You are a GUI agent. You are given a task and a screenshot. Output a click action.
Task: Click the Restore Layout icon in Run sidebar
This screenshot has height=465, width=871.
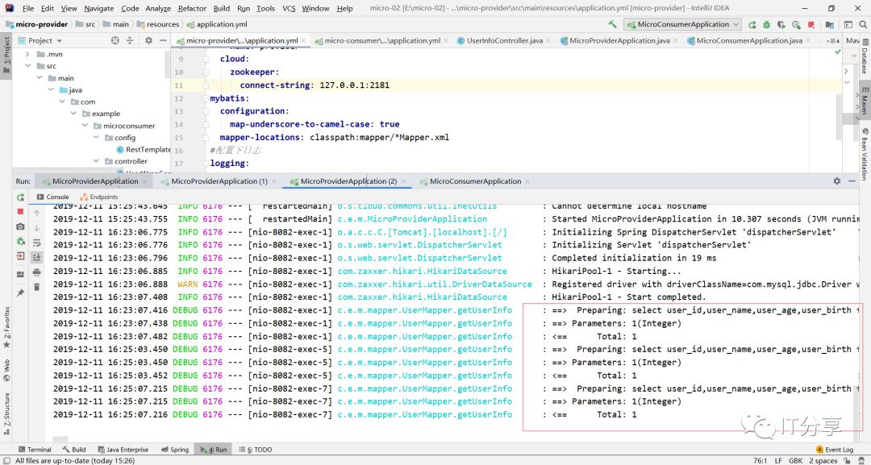(20, 274)
